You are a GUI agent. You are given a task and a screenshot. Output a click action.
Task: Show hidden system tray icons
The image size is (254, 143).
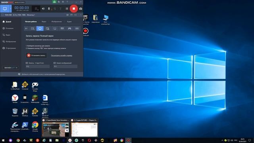[222, 140]
